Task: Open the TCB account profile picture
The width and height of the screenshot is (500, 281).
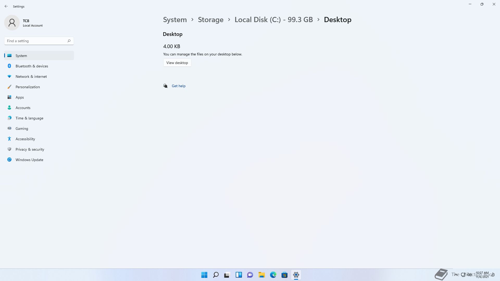Action: (12, 23)
